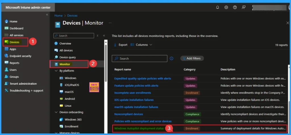Click the info icon beside Search
Screen dimensions: 291x135
171,58
